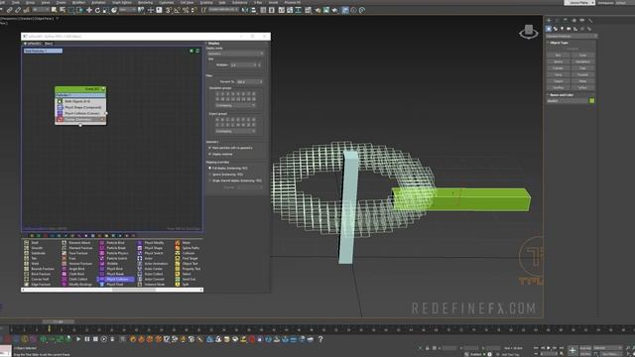Pick the Brick Fracture operator
635x357 pixels.
click(38, 274)
